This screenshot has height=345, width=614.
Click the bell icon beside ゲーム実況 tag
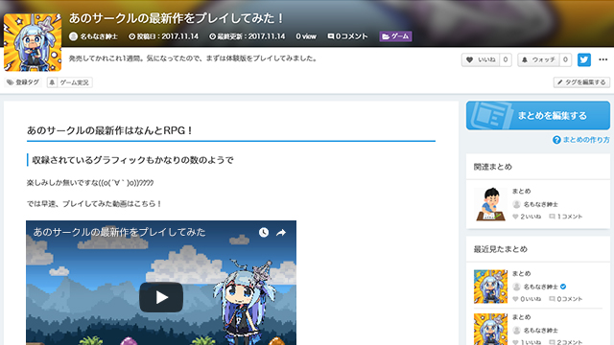(52, 82)
